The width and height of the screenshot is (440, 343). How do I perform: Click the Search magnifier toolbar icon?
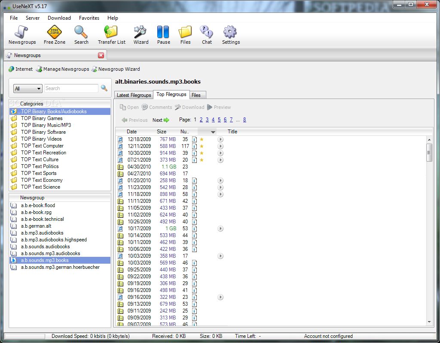coord(81,35)
